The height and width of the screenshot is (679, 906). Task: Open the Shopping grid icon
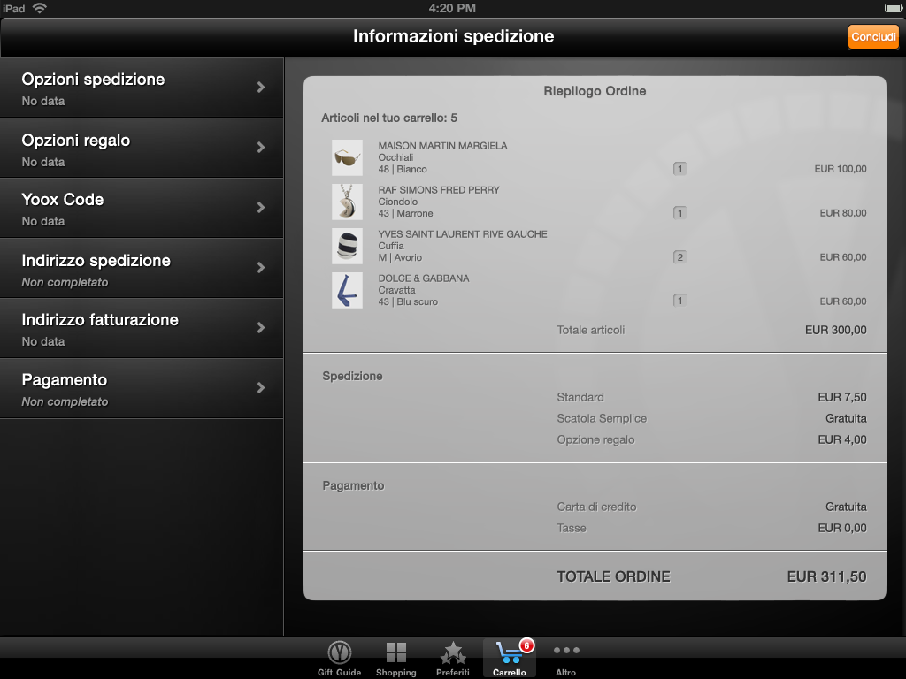395,653
